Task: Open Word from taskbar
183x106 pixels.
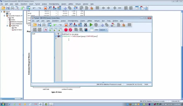Action: pyautogui.click(x=9, y=104)
